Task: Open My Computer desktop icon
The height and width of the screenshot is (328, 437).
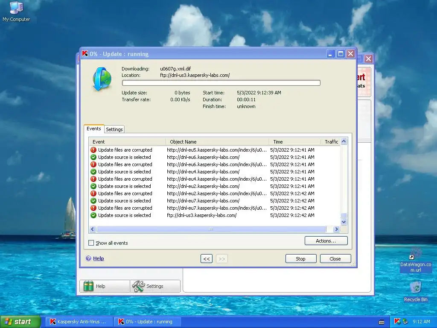Action: coord(16,12)
